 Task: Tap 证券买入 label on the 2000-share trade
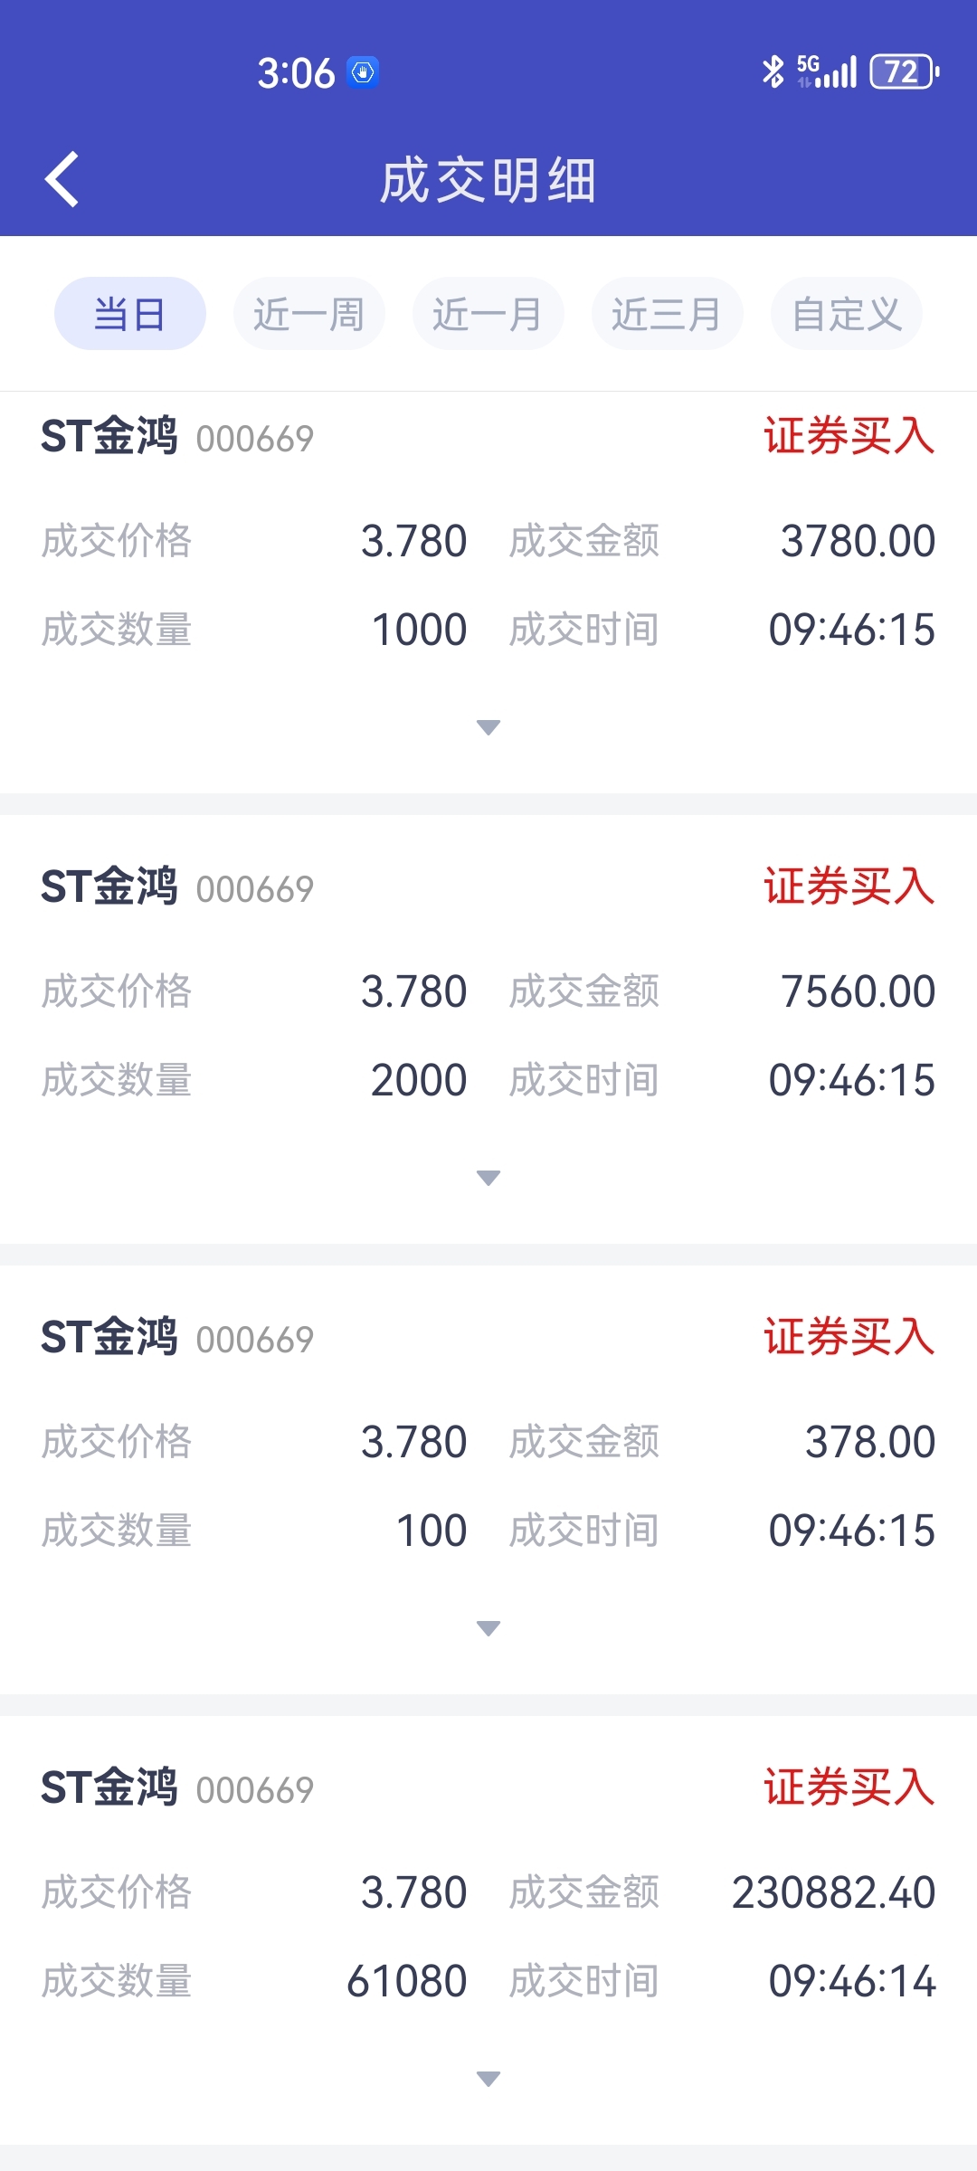pos(849,886)
